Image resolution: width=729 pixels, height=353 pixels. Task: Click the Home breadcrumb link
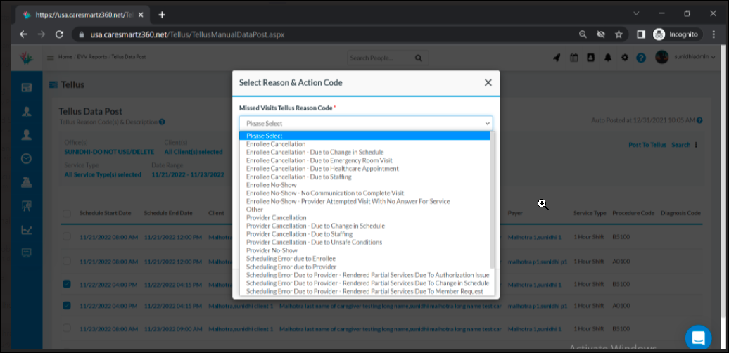click(x=65, y=57)
